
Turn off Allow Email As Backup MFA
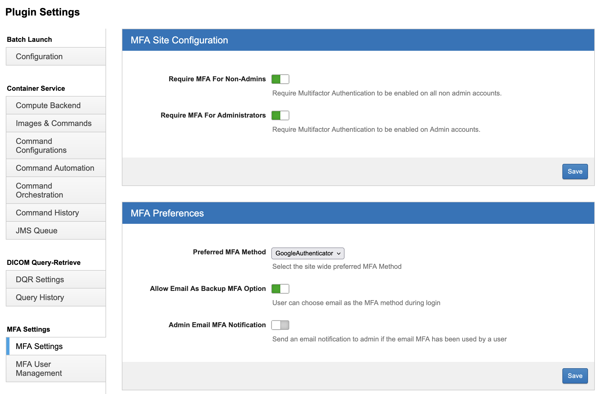(280, 289)
